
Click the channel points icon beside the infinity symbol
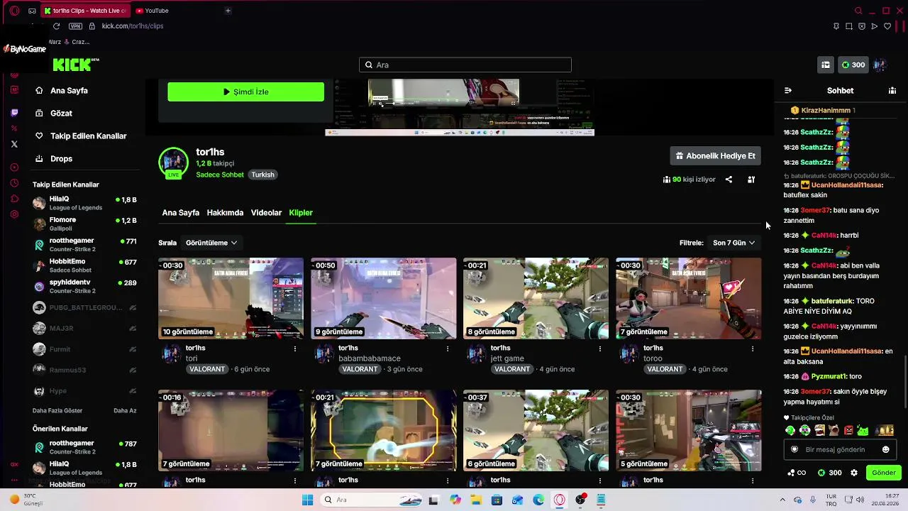[x=792, y=473]
